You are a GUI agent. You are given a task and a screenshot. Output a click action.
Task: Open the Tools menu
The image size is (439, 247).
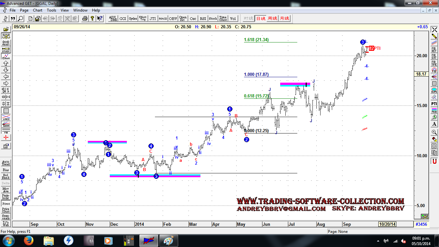coord(51,10)
